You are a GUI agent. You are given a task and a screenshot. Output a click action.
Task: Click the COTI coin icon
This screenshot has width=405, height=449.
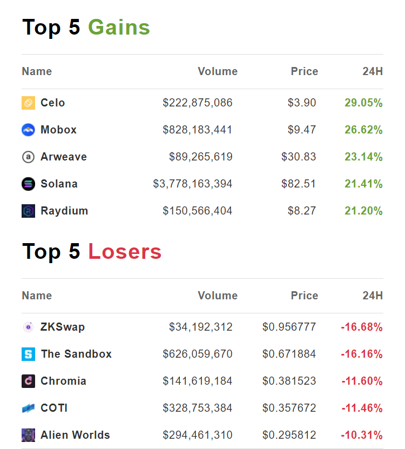coord(28,408)
